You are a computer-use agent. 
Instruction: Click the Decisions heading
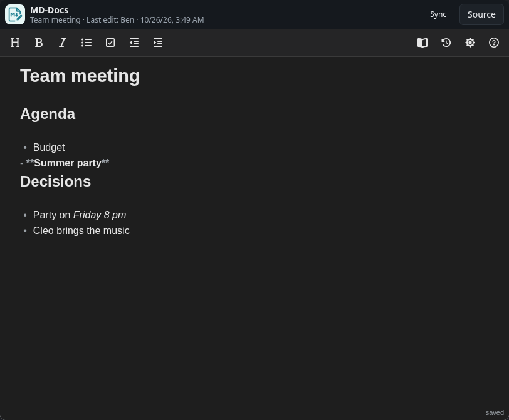(x=56, y=182)
